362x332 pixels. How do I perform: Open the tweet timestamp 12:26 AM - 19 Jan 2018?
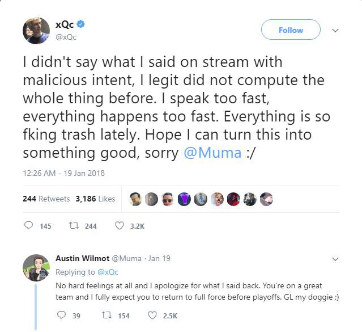click(63, 173)
